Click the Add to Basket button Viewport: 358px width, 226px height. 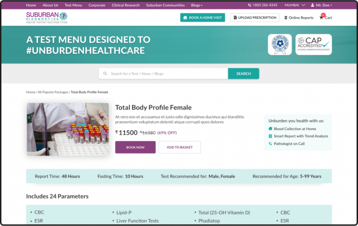179,147
